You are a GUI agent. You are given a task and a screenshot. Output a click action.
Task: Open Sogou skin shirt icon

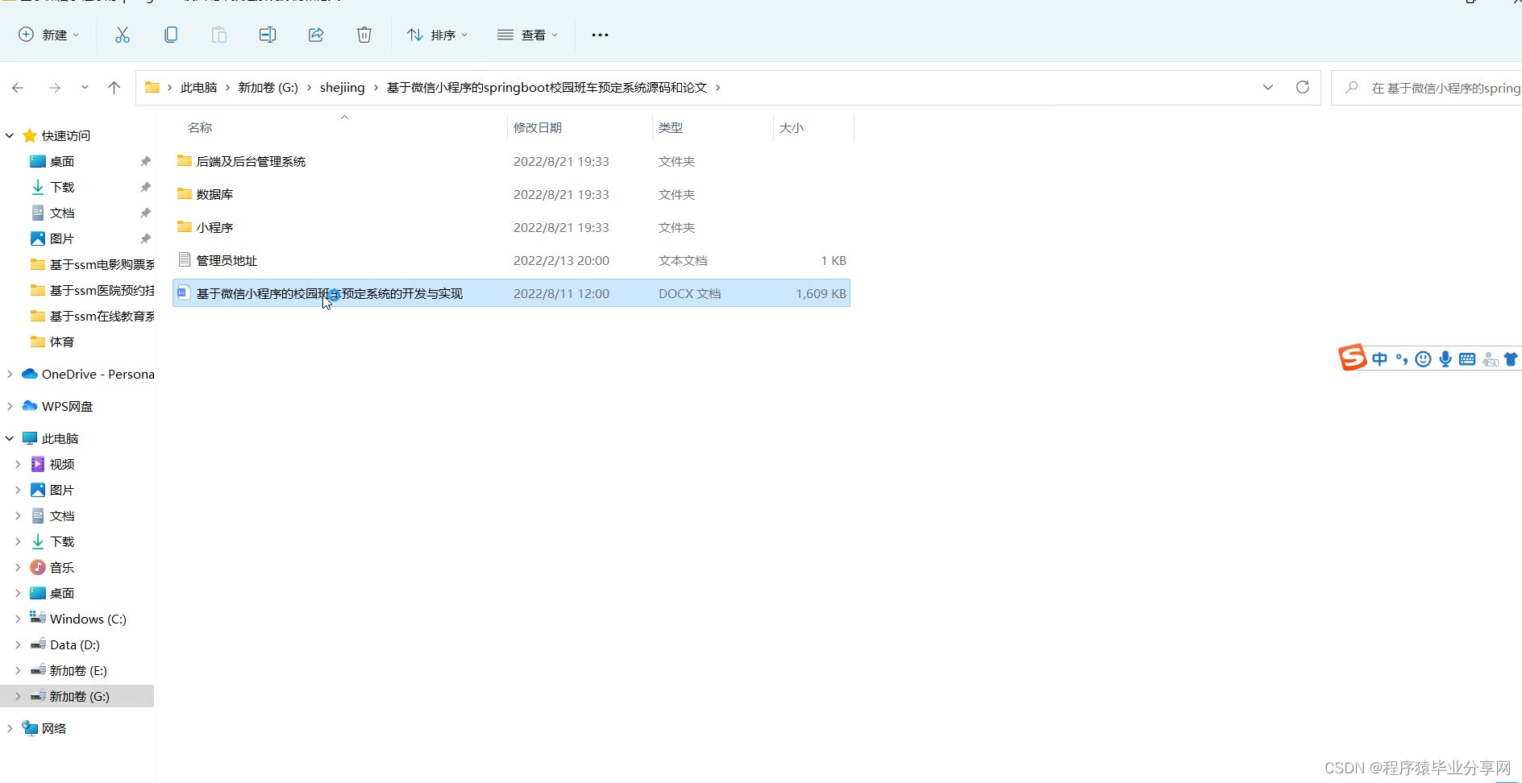(1512, 359)
